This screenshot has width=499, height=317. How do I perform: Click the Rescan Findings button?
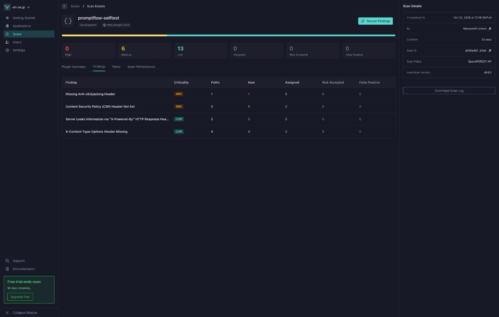tap(375, 21)
